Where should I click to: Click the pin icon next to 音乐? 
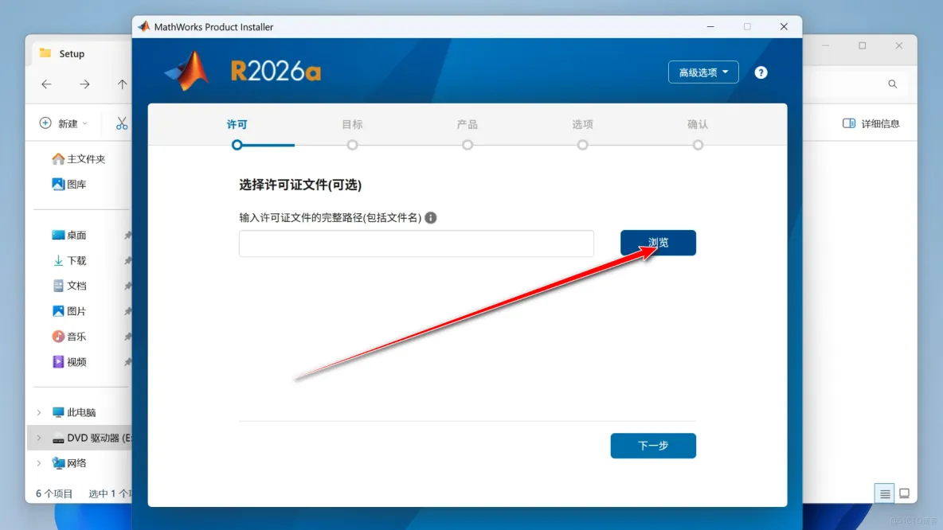pyautogui.click(x=127, y=337)
